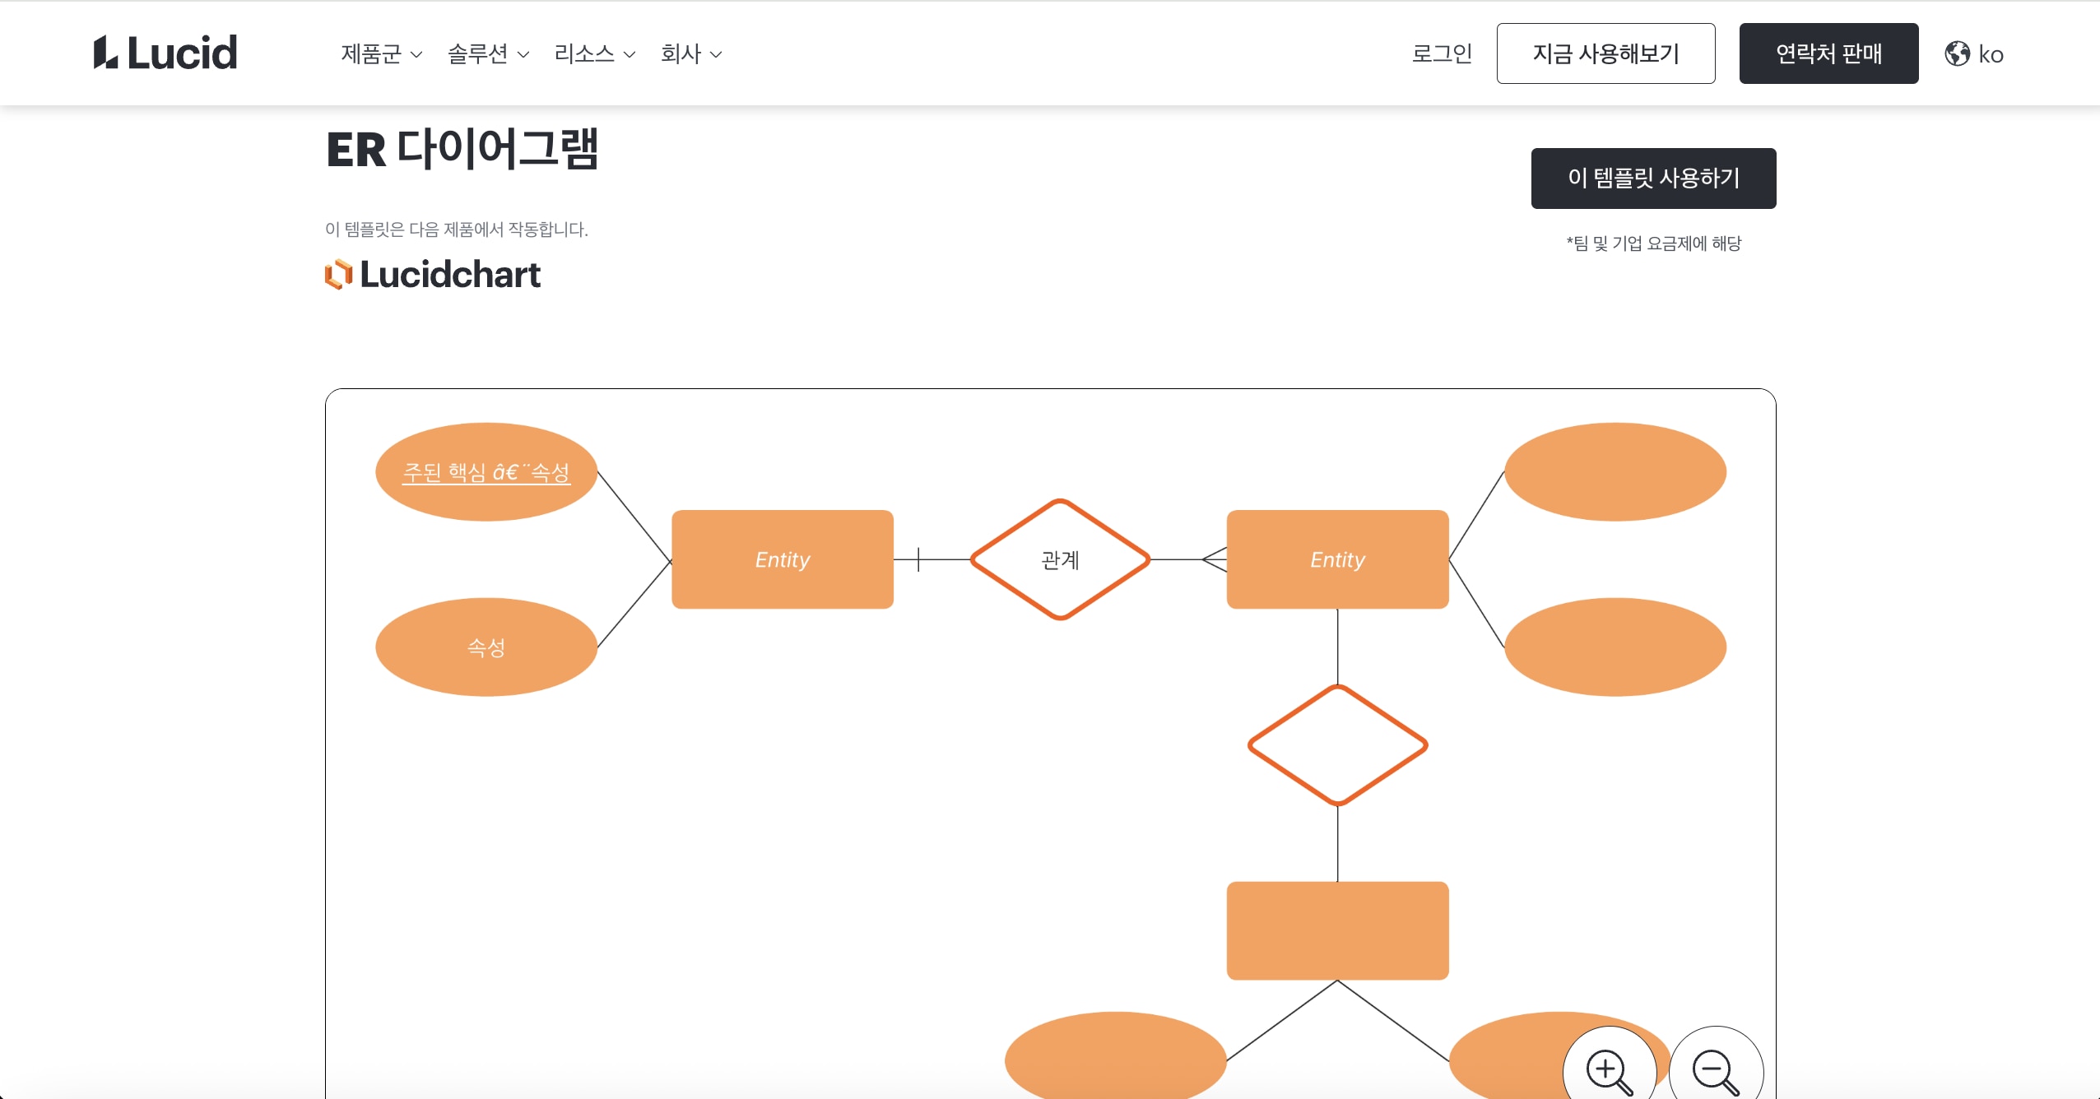The height and width of the screenshot is (1099, 2100).
Task: Click the 연락처 판매 dark button
Action: pos(1828,53)
